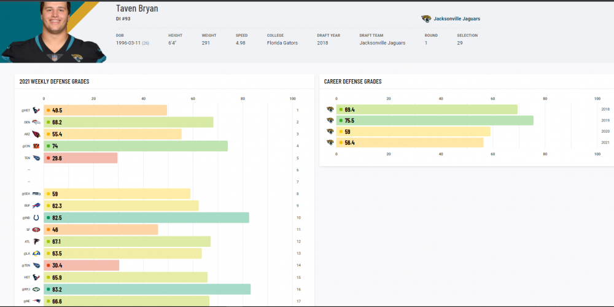Click the Seattle Seahawks logo for week 8
614x307 pixels.
[x=36, y=194]
